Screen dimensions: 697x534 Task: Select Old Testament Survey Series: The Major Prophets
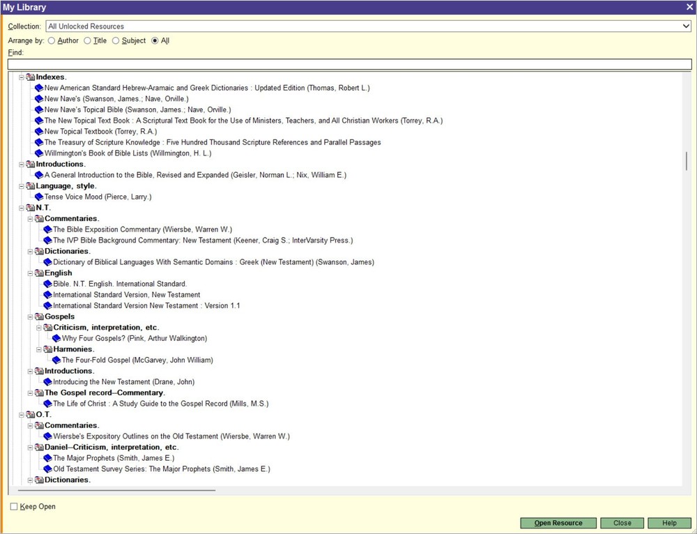coord(162,469)
